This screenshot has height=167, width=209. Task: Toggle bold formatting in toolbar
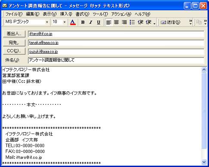83,22
